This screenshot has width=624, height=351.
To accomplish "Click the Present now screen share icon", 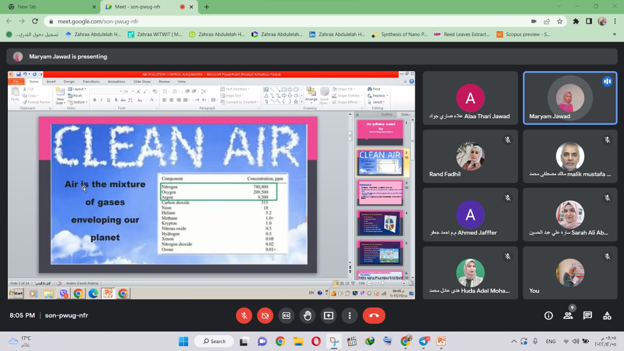I will 329,315.
